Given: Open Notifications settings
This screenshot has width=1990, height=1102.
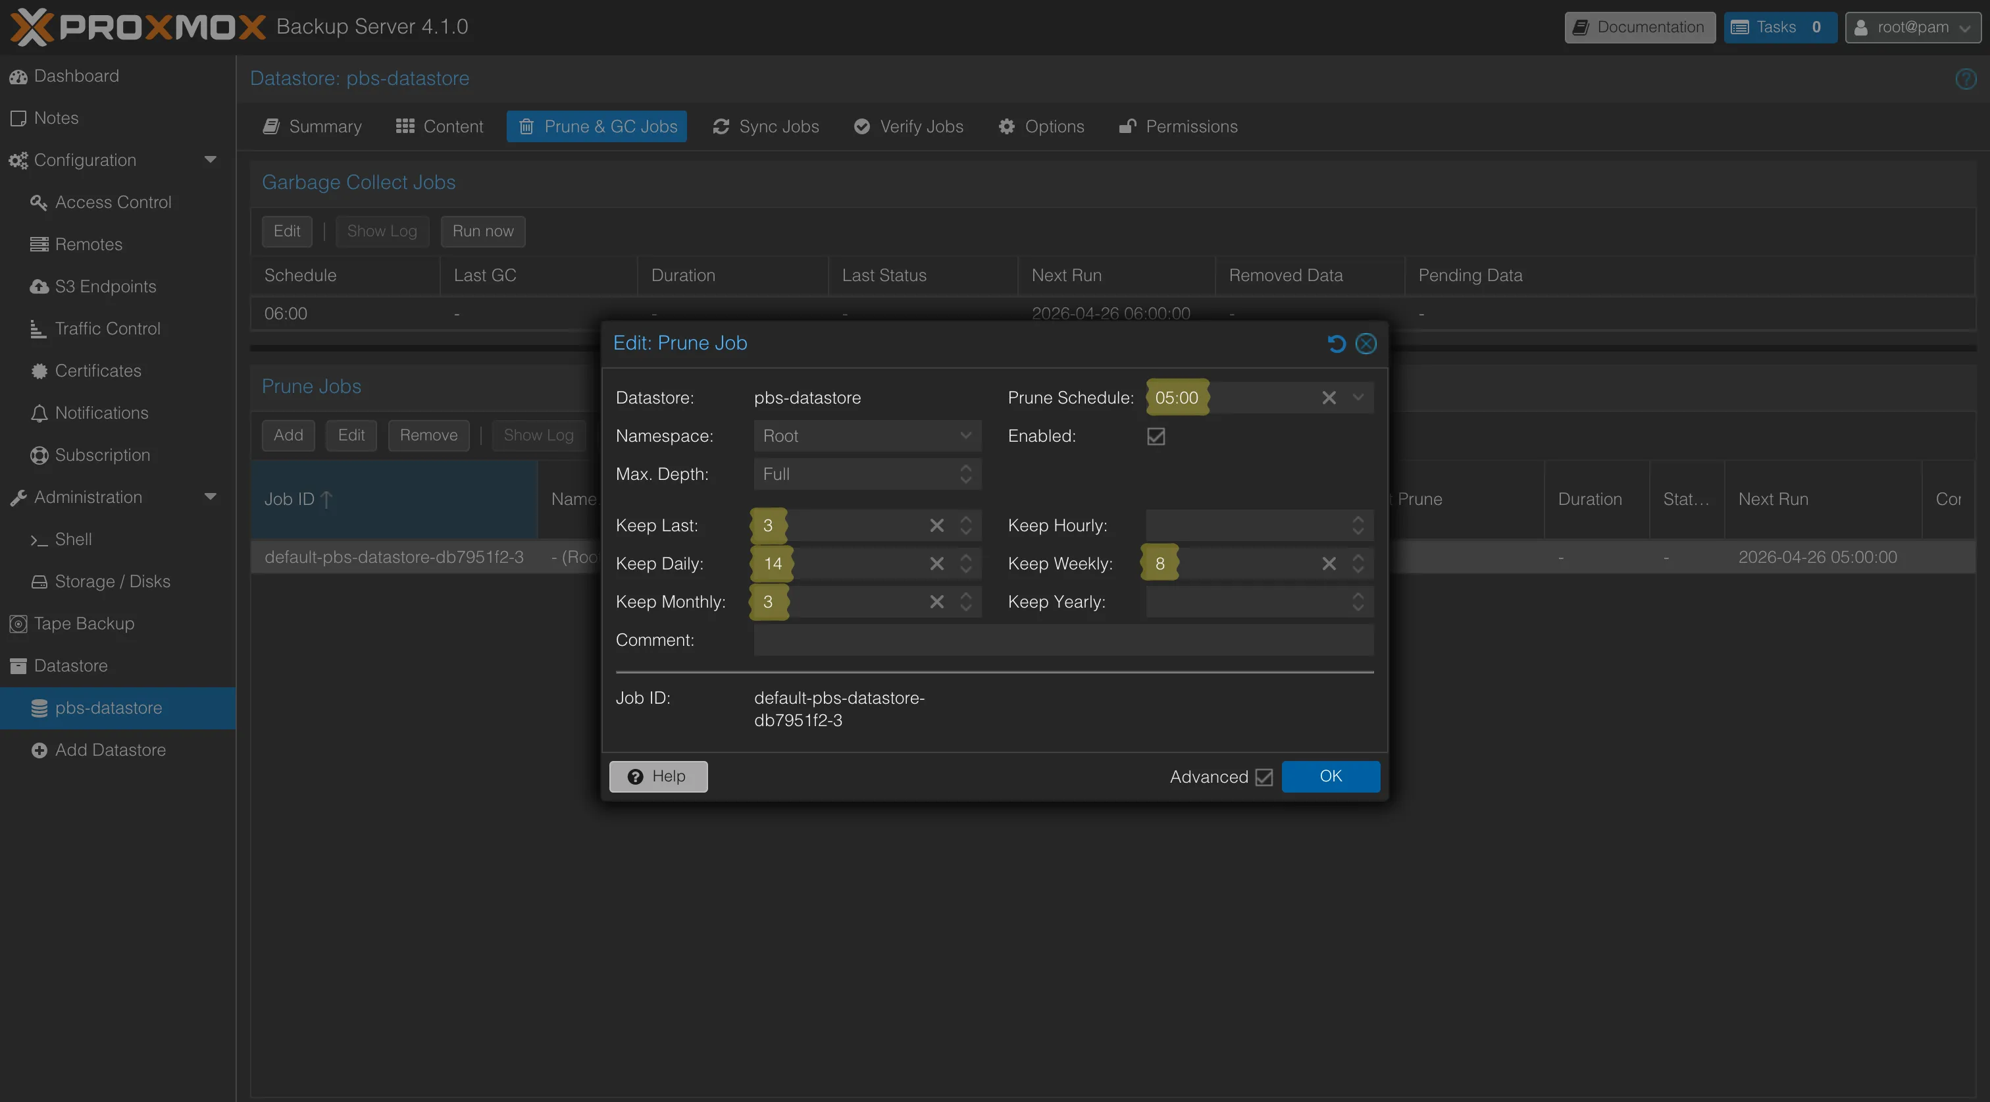Looking at the screenshot, I should 117,413.
